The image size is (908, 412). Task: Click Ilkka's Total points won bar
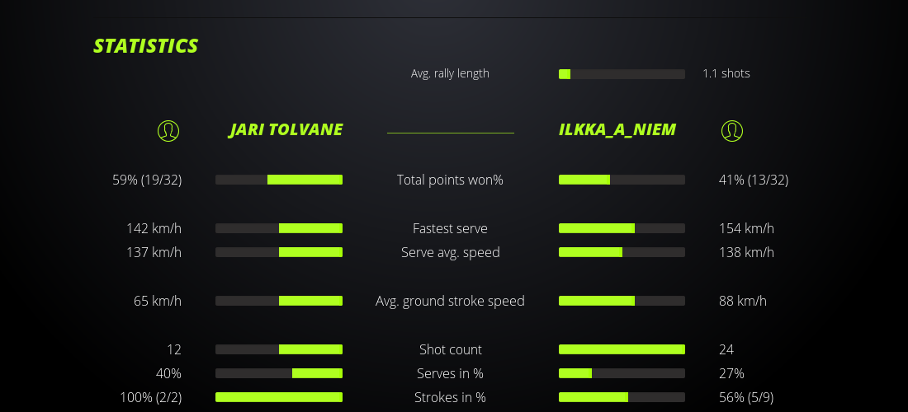(x=622, y=180)
